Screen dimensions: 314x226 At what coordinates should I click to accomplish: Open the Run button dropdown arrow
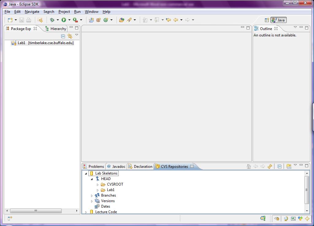click(69, 20)
